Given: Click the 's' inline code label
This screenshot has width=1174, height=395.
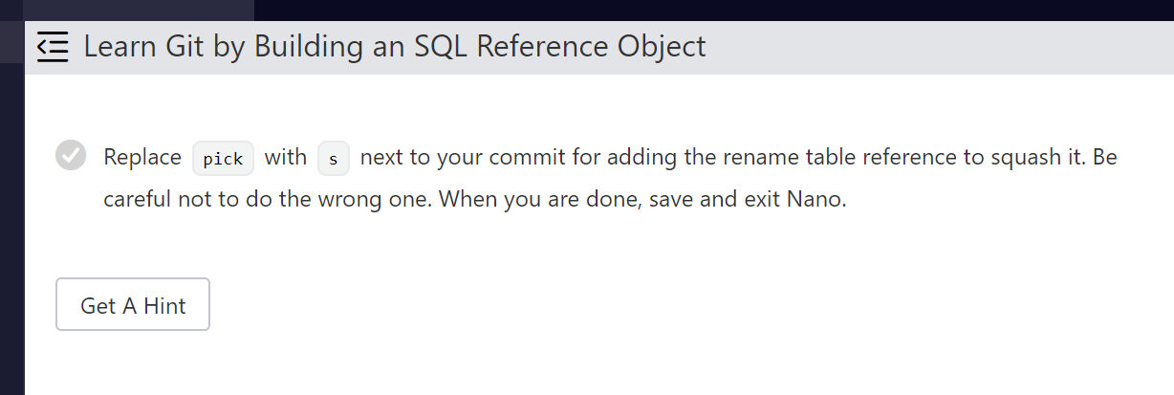Looking at the screenshot, I should [334, 159].
